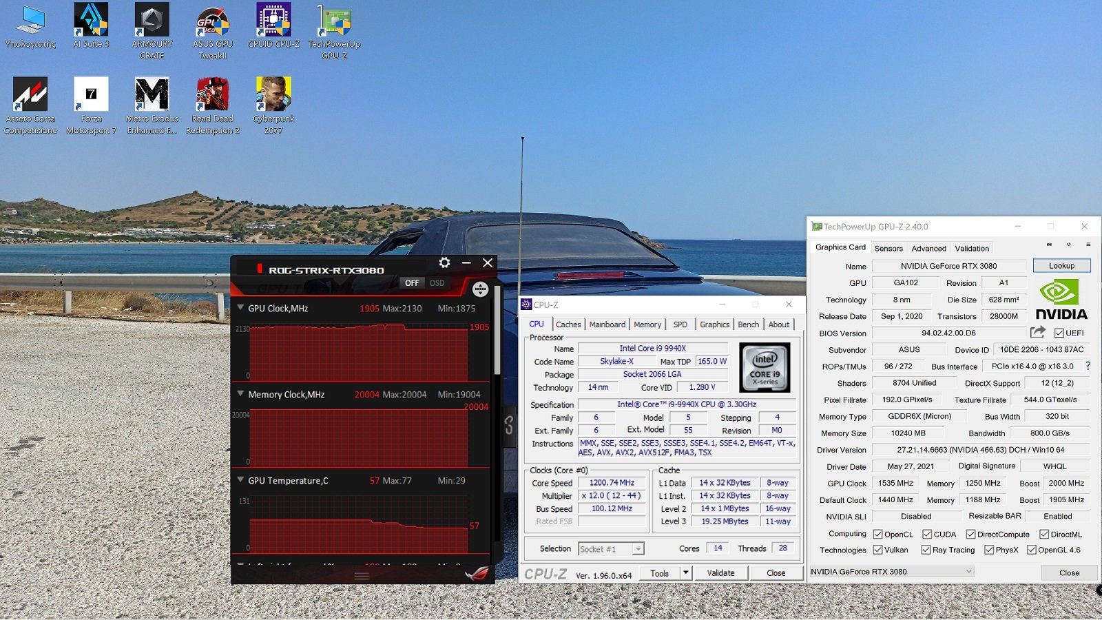Viewport: 1102px width, 620px height.
Task: Toggle the DirectML checkbox
Action: tap(1044, 534)
